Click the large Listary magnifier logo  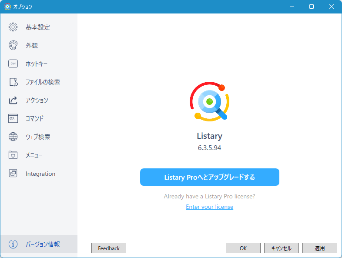(x=209, y=101)
